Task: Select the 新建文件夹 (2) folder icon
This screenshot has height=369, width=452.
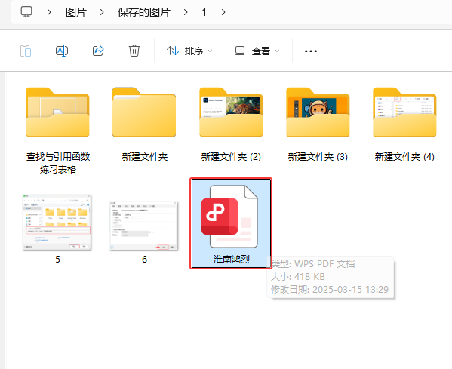Action: pyautogui.click(x=231, y=112)
